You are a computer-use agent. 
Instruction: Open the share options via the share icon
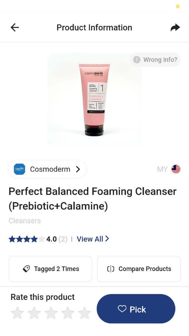(x=175, y=27)
